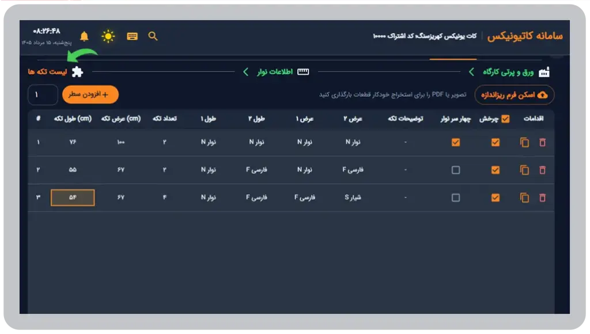Delete row ۳ with the trash icon
590x334 pixels.
point(542,198)
